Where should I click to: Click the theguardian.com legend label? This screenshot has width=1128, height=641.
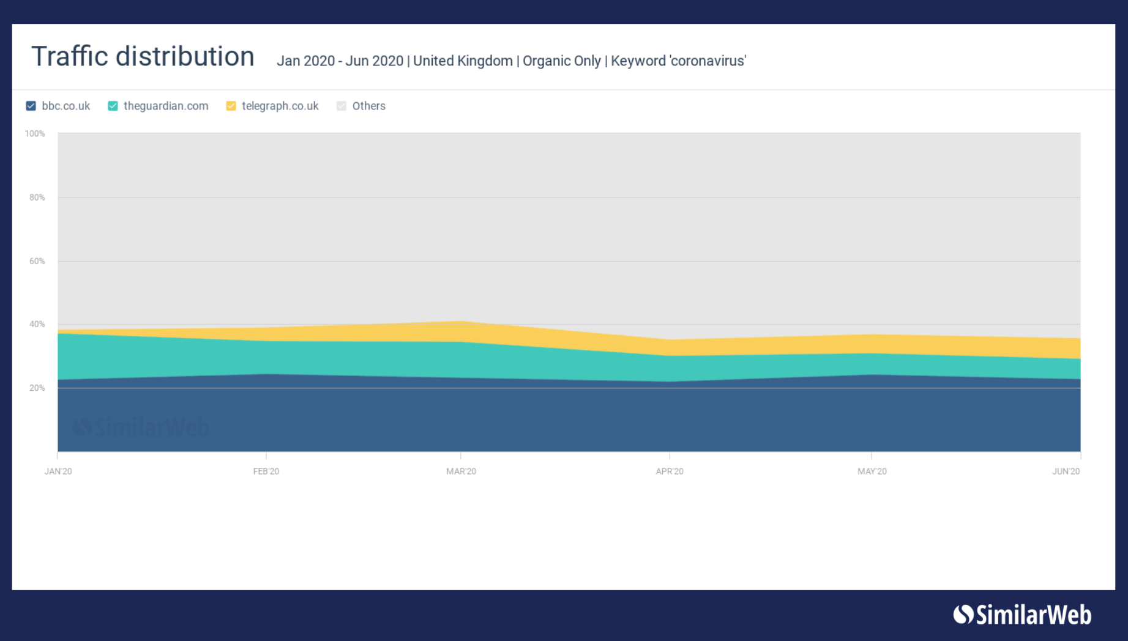tap(166, 106)
